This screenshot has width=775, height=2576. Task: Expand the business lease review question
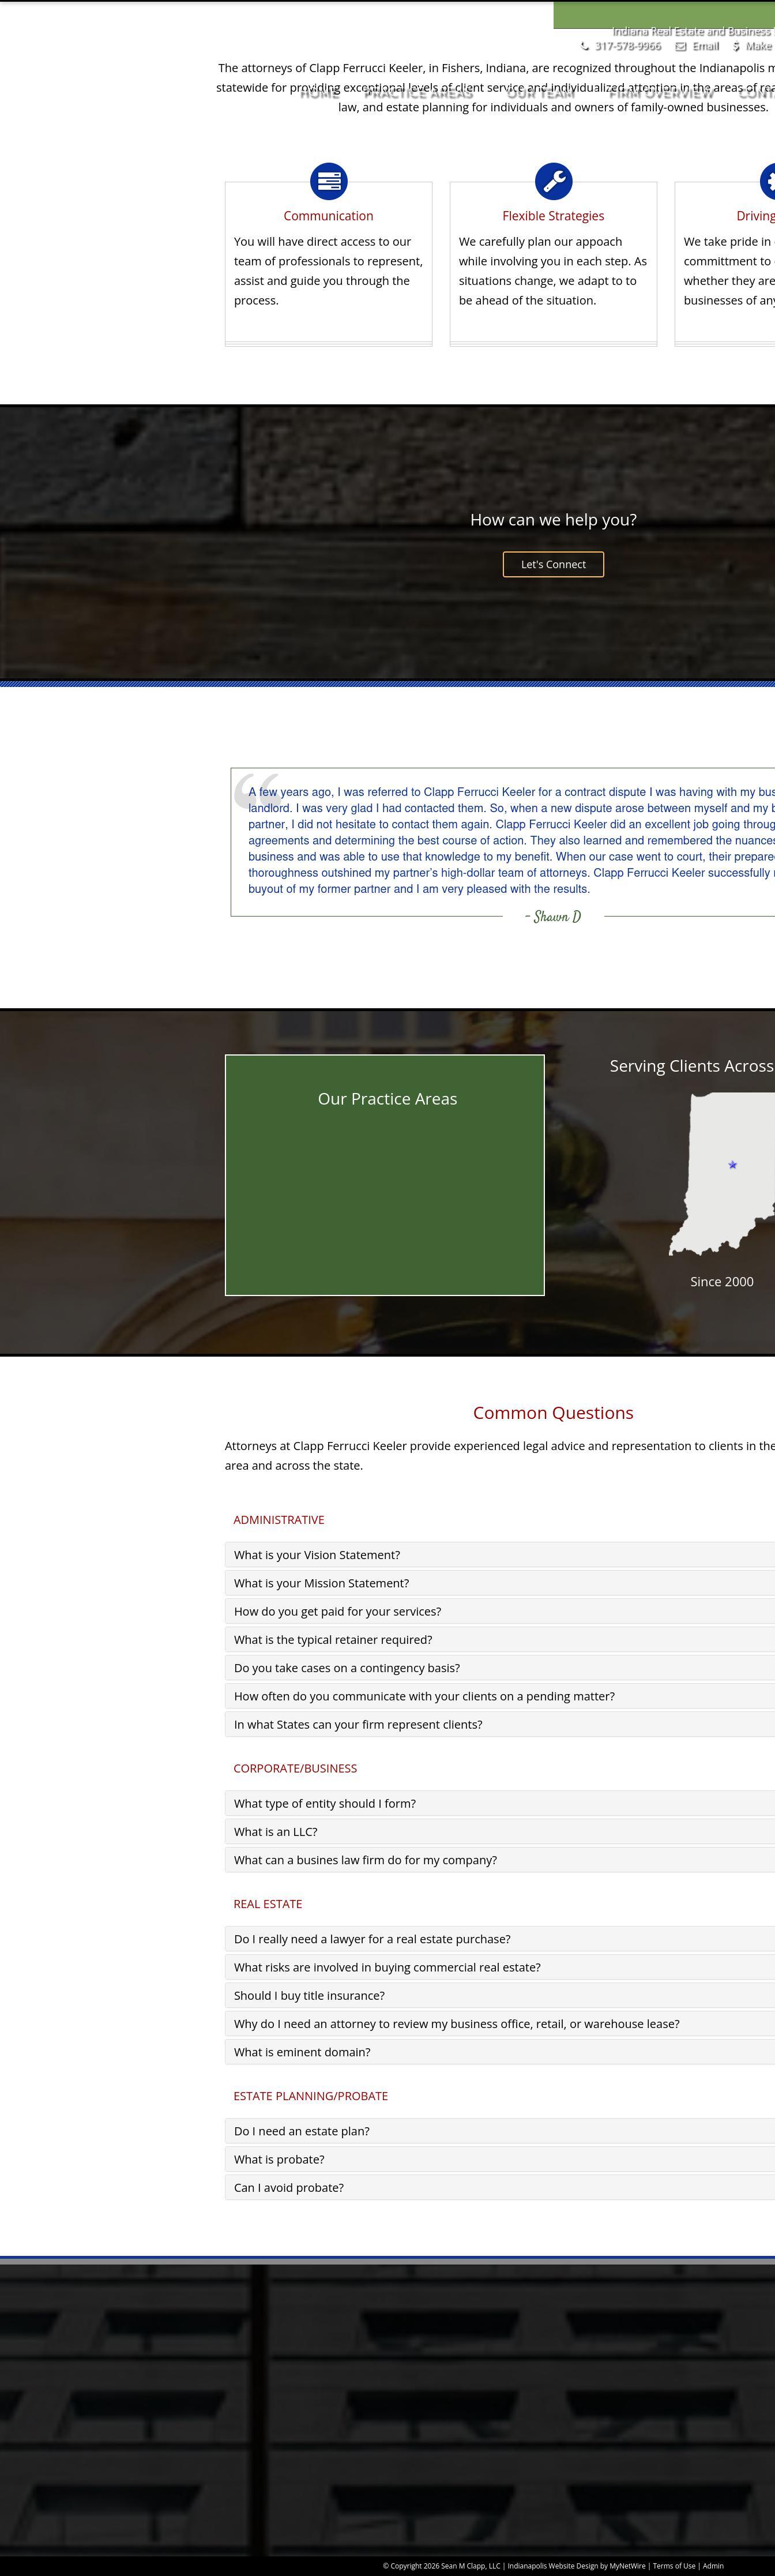click(x=500, y=2024)
